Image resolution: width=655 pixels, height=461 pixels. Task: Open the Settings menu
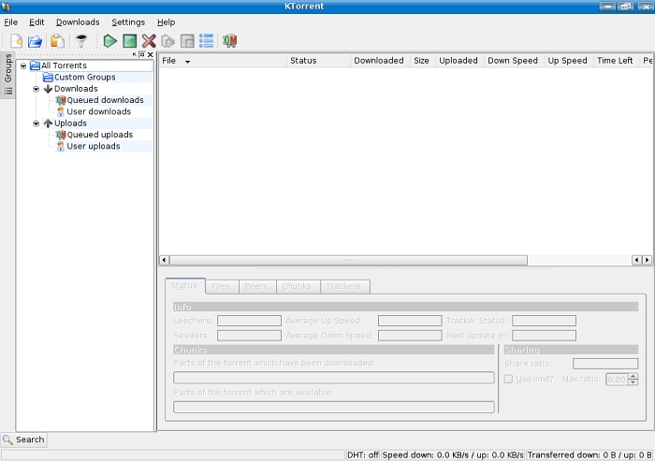click(128, 22)
